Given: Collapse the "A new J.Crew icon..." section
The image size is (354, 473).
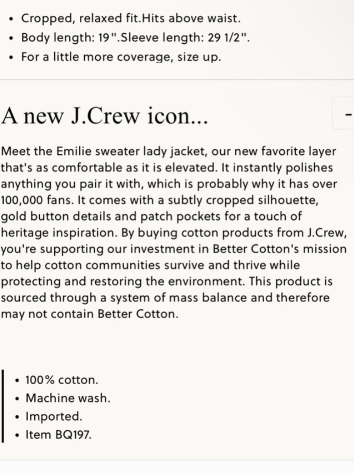Looking at the screenshot, I should 343,114.
